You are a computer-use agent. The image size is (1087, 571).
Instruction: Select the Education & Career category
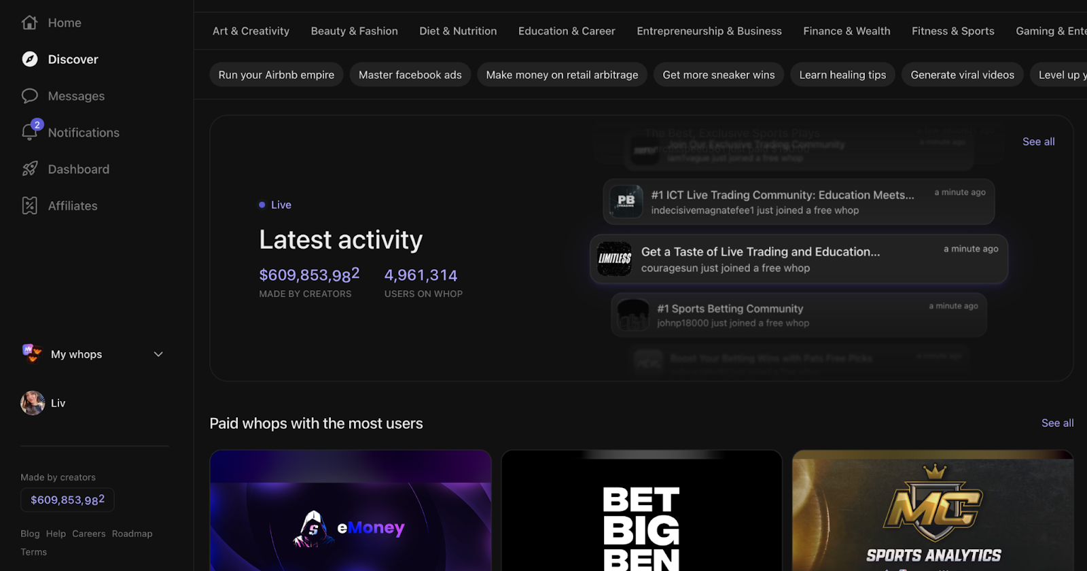tap(567, 31)
